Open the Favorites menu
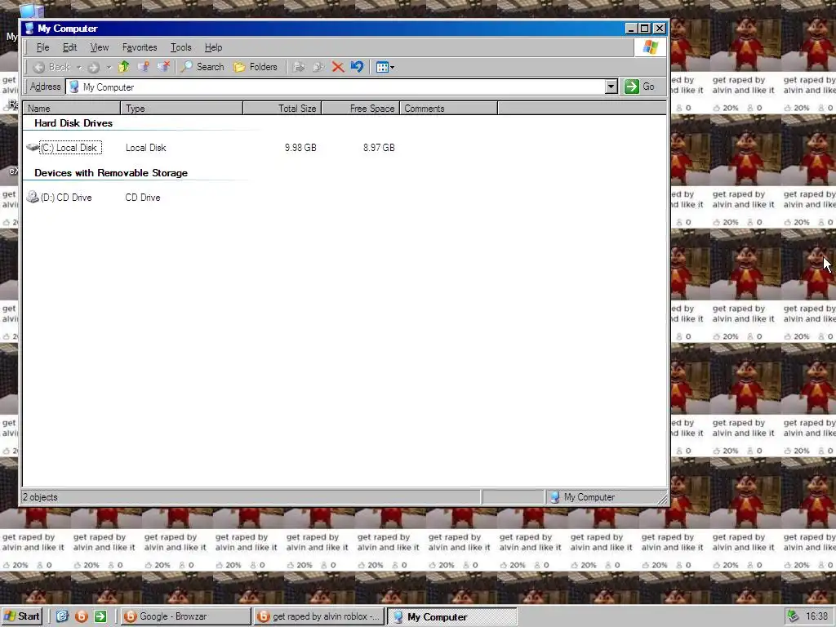This screenshot has height=627, width=836. pyautogui.click(x=140, y=47)
